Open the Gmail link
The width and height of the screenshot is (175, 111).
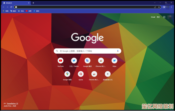point(153,17)
